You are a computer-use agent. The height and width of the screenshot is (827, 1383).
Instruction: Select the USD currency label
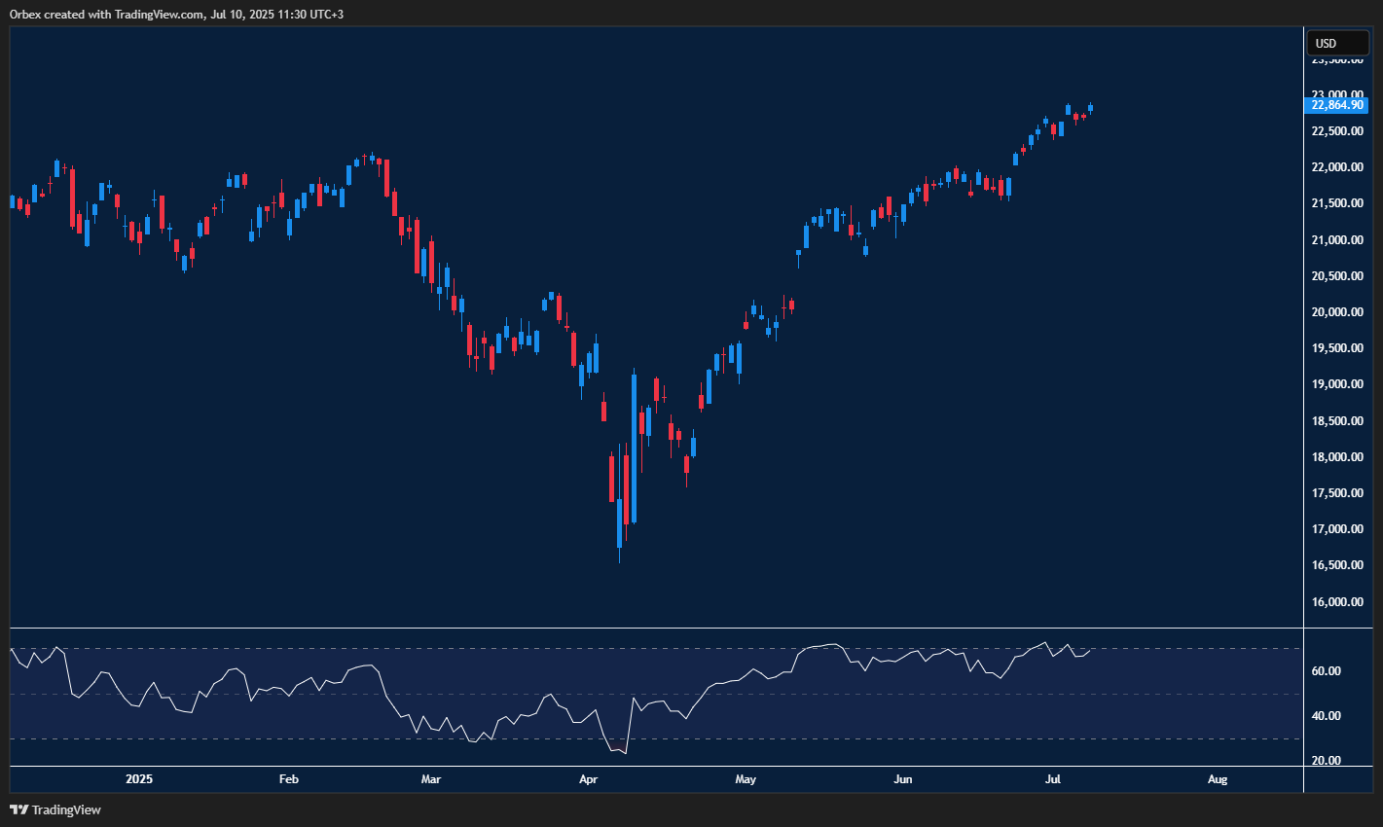click(x=1336, y=43)
